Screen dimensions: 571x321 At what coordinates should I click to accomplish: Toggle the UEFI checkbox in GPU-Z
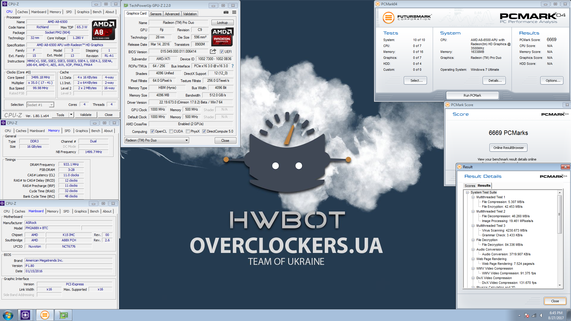point(221,51)
